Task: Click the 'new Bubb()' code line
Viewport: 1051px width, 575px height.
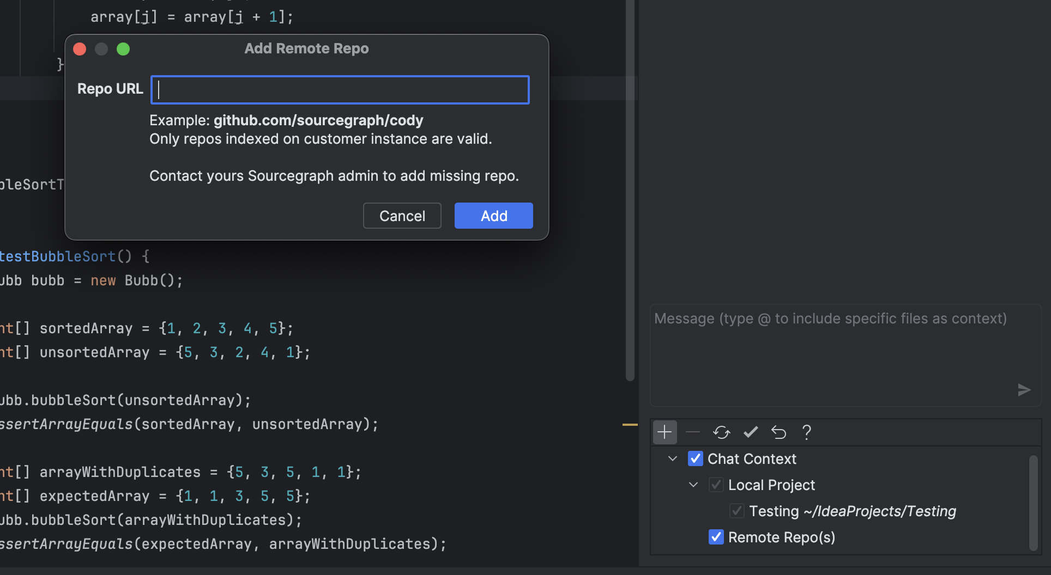Action: [x=92, y=280]
